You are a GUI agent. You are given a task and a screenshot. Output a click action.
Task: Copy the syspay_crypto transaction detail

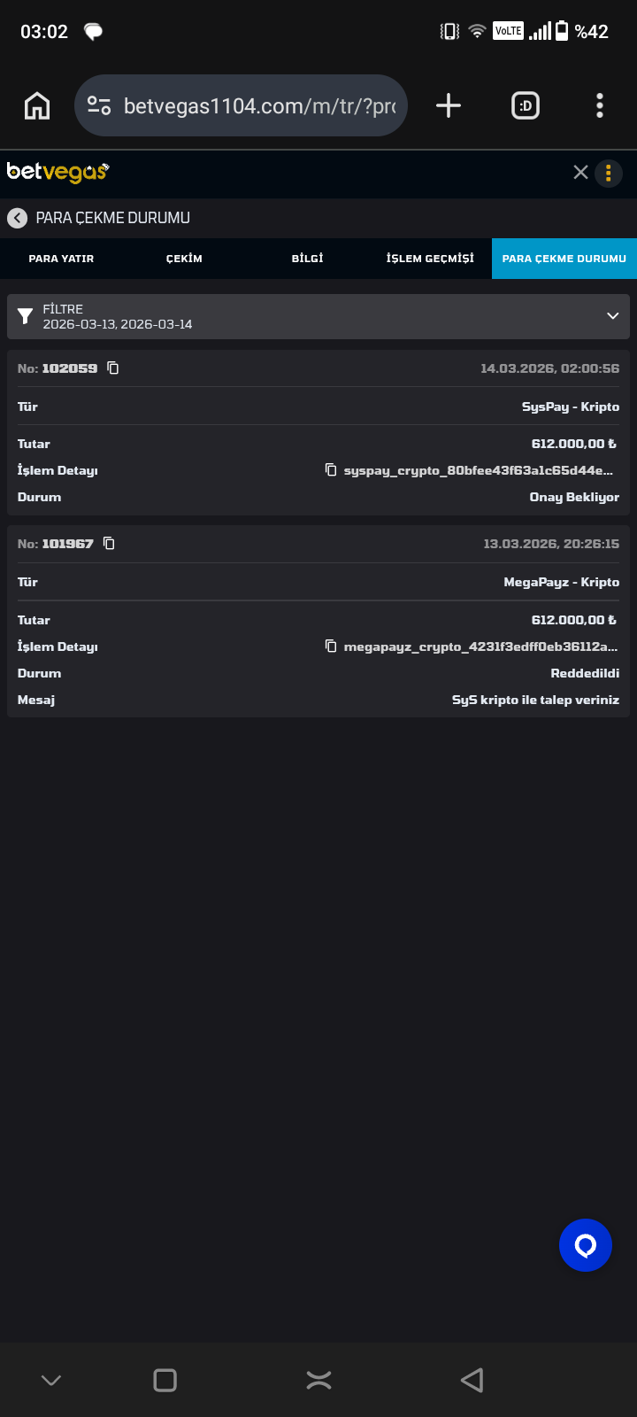point(331,469)
